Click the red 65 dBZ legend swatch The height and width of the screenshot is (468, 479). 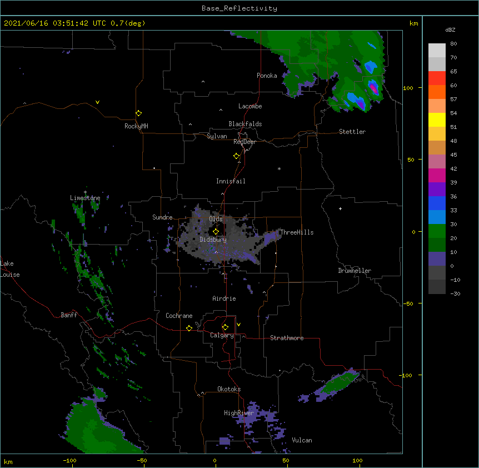pyautogui.click(x=437, y=78)
